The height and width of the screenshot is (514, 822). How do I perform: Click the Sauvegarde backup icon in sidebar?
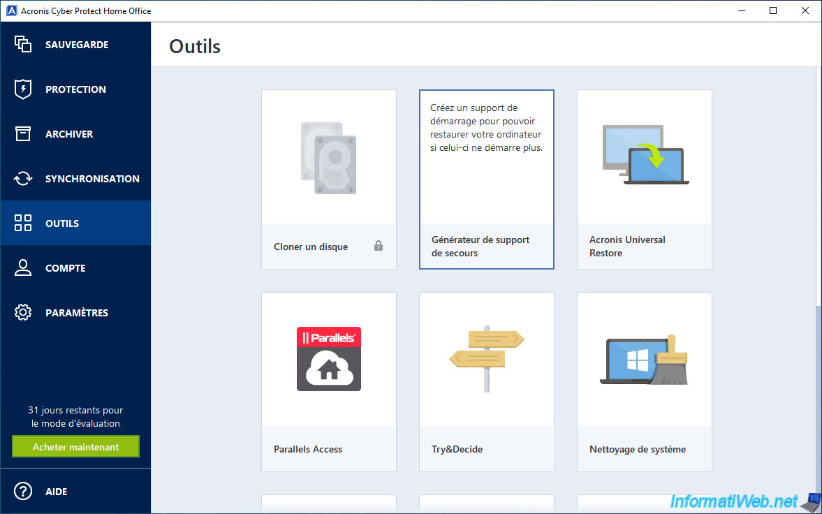(x=23, y=45)
